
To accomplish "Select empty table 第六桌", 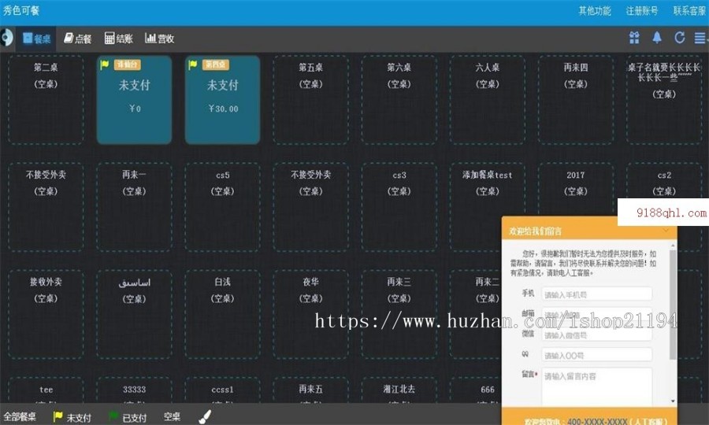I will [x=399, y=100].
